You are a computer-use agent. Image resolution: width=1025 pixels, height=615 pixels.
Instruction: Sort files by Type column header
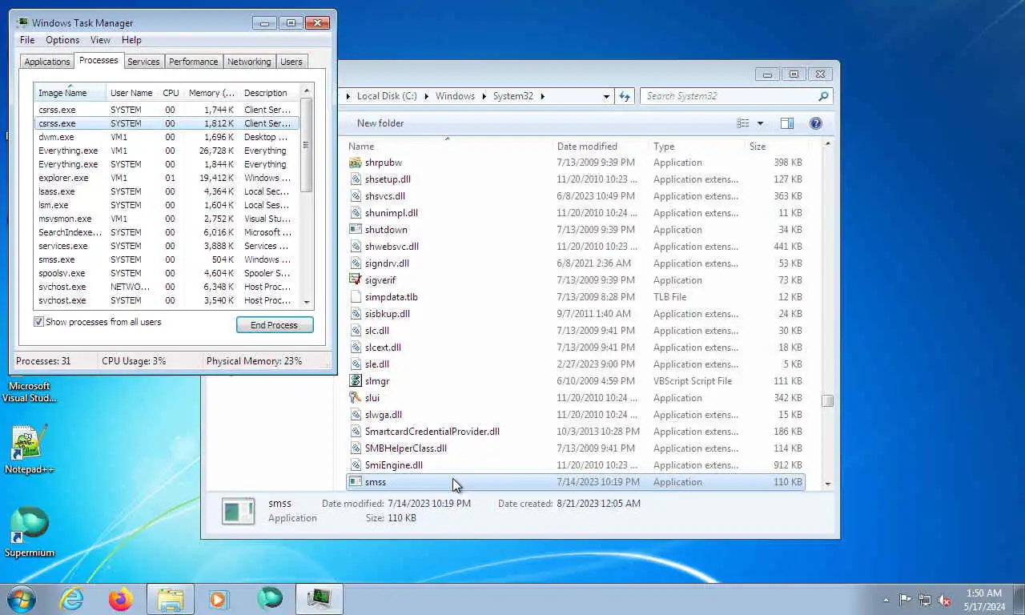[x=696, y=147]
